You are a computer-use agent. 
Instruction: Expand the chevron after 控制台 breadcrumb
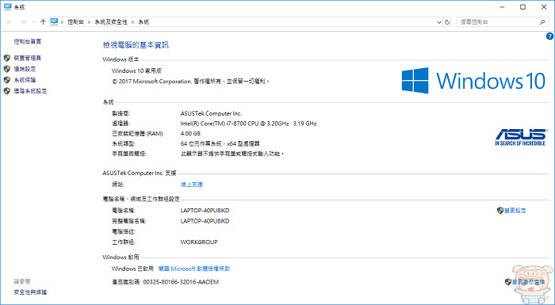click(x=89, y=22)
